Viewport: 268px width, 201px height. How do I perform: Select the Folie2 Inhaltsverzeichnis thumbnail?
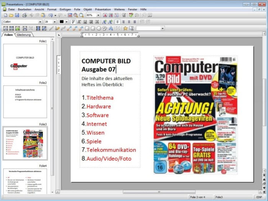point(25,102)
